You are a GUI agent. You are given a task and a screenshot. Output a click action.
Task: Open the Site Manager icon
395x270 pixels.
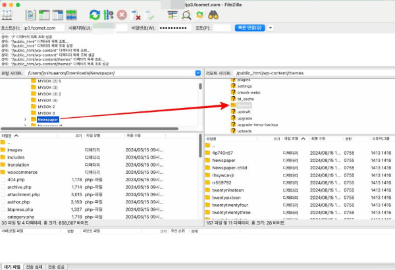(x=7, y=15)
